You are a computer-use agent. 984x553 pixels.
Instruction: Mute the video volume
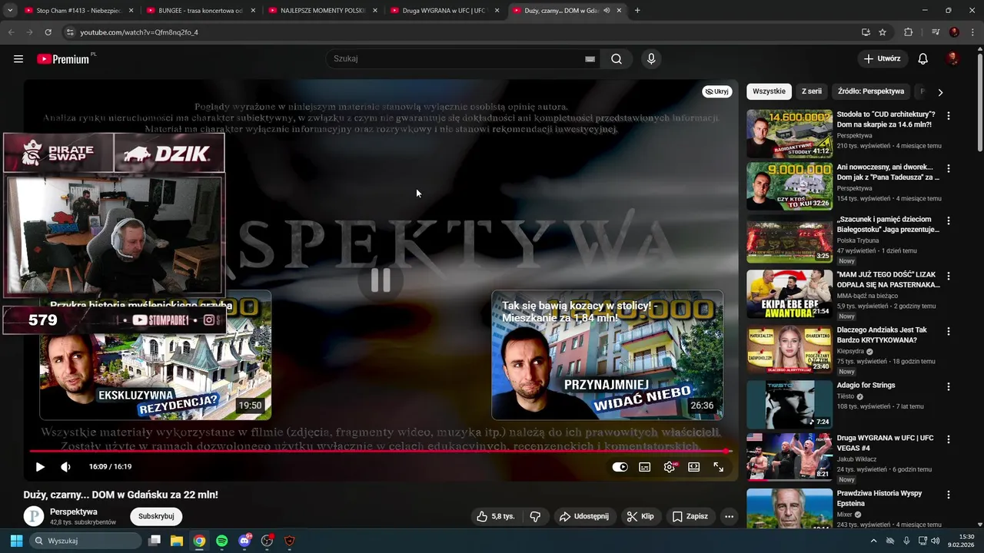coord(66,467)
